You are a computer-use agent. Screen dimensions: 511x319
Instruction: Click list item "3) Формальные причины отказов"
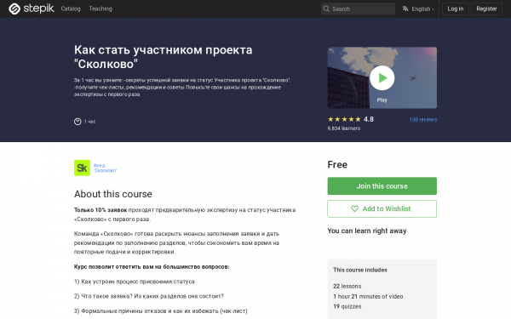(x=161, y=310)
